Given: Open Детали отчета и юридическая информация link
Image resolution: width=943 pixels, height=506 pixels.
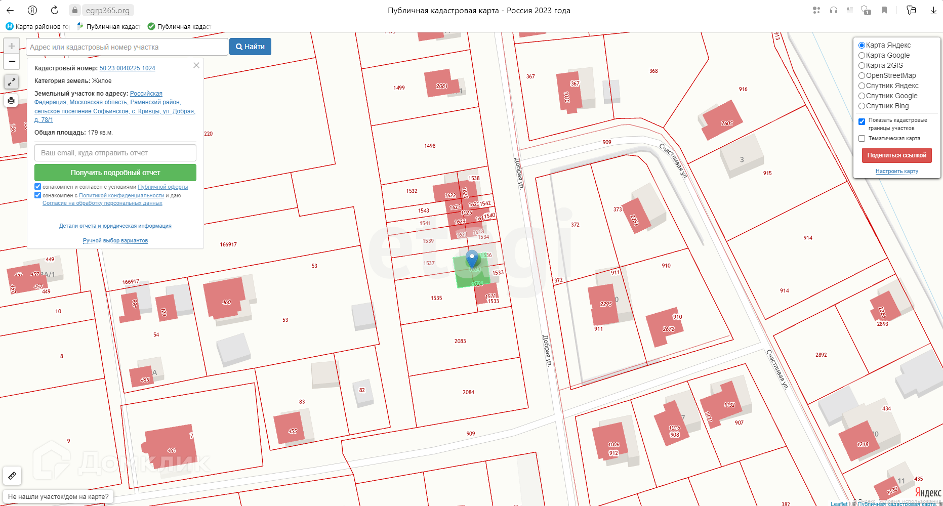Looking at the screenshot, I should click(115, 226).
